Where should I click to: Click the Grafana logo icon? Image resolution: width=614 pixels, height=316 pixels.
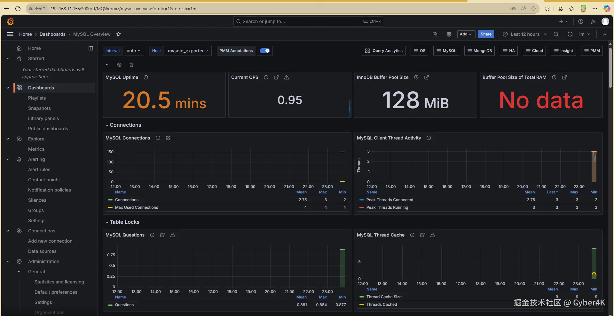pyautogui.click(x=10, y=21)
